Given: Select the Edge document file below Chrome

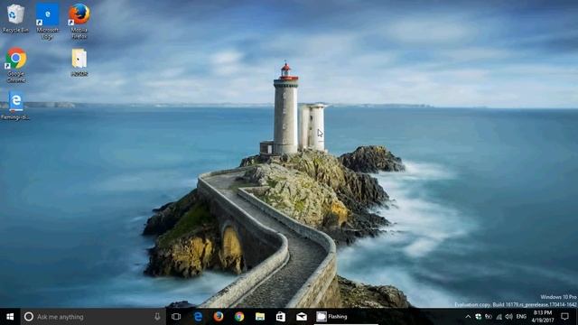Looking at the screenshot, I should pos(15,107).
